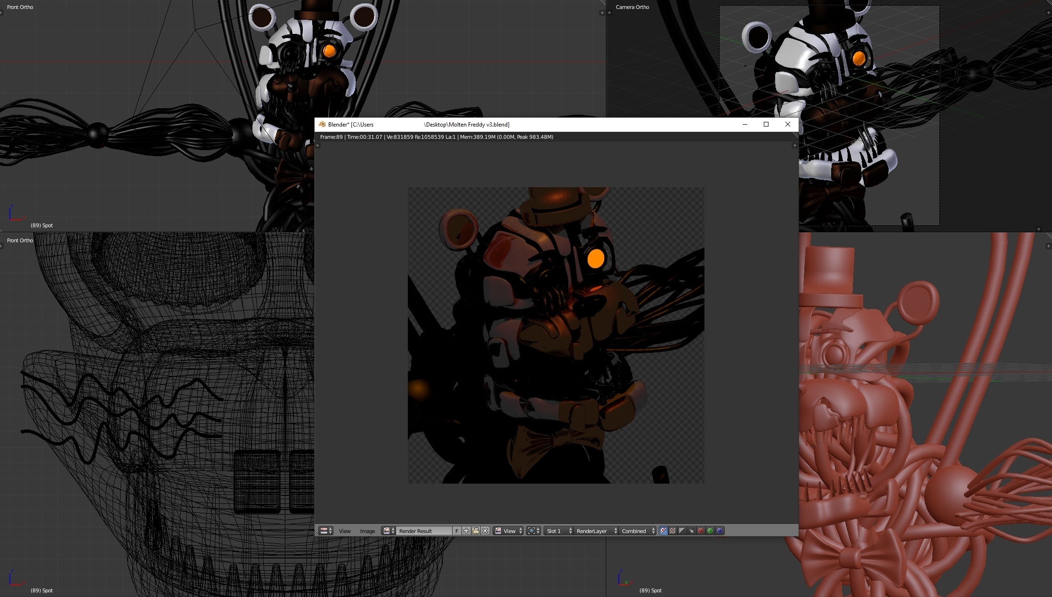Viewport: 1052px width, 597px height.
Task: Toggle the Blue channel display
Action: pos(720,531)
